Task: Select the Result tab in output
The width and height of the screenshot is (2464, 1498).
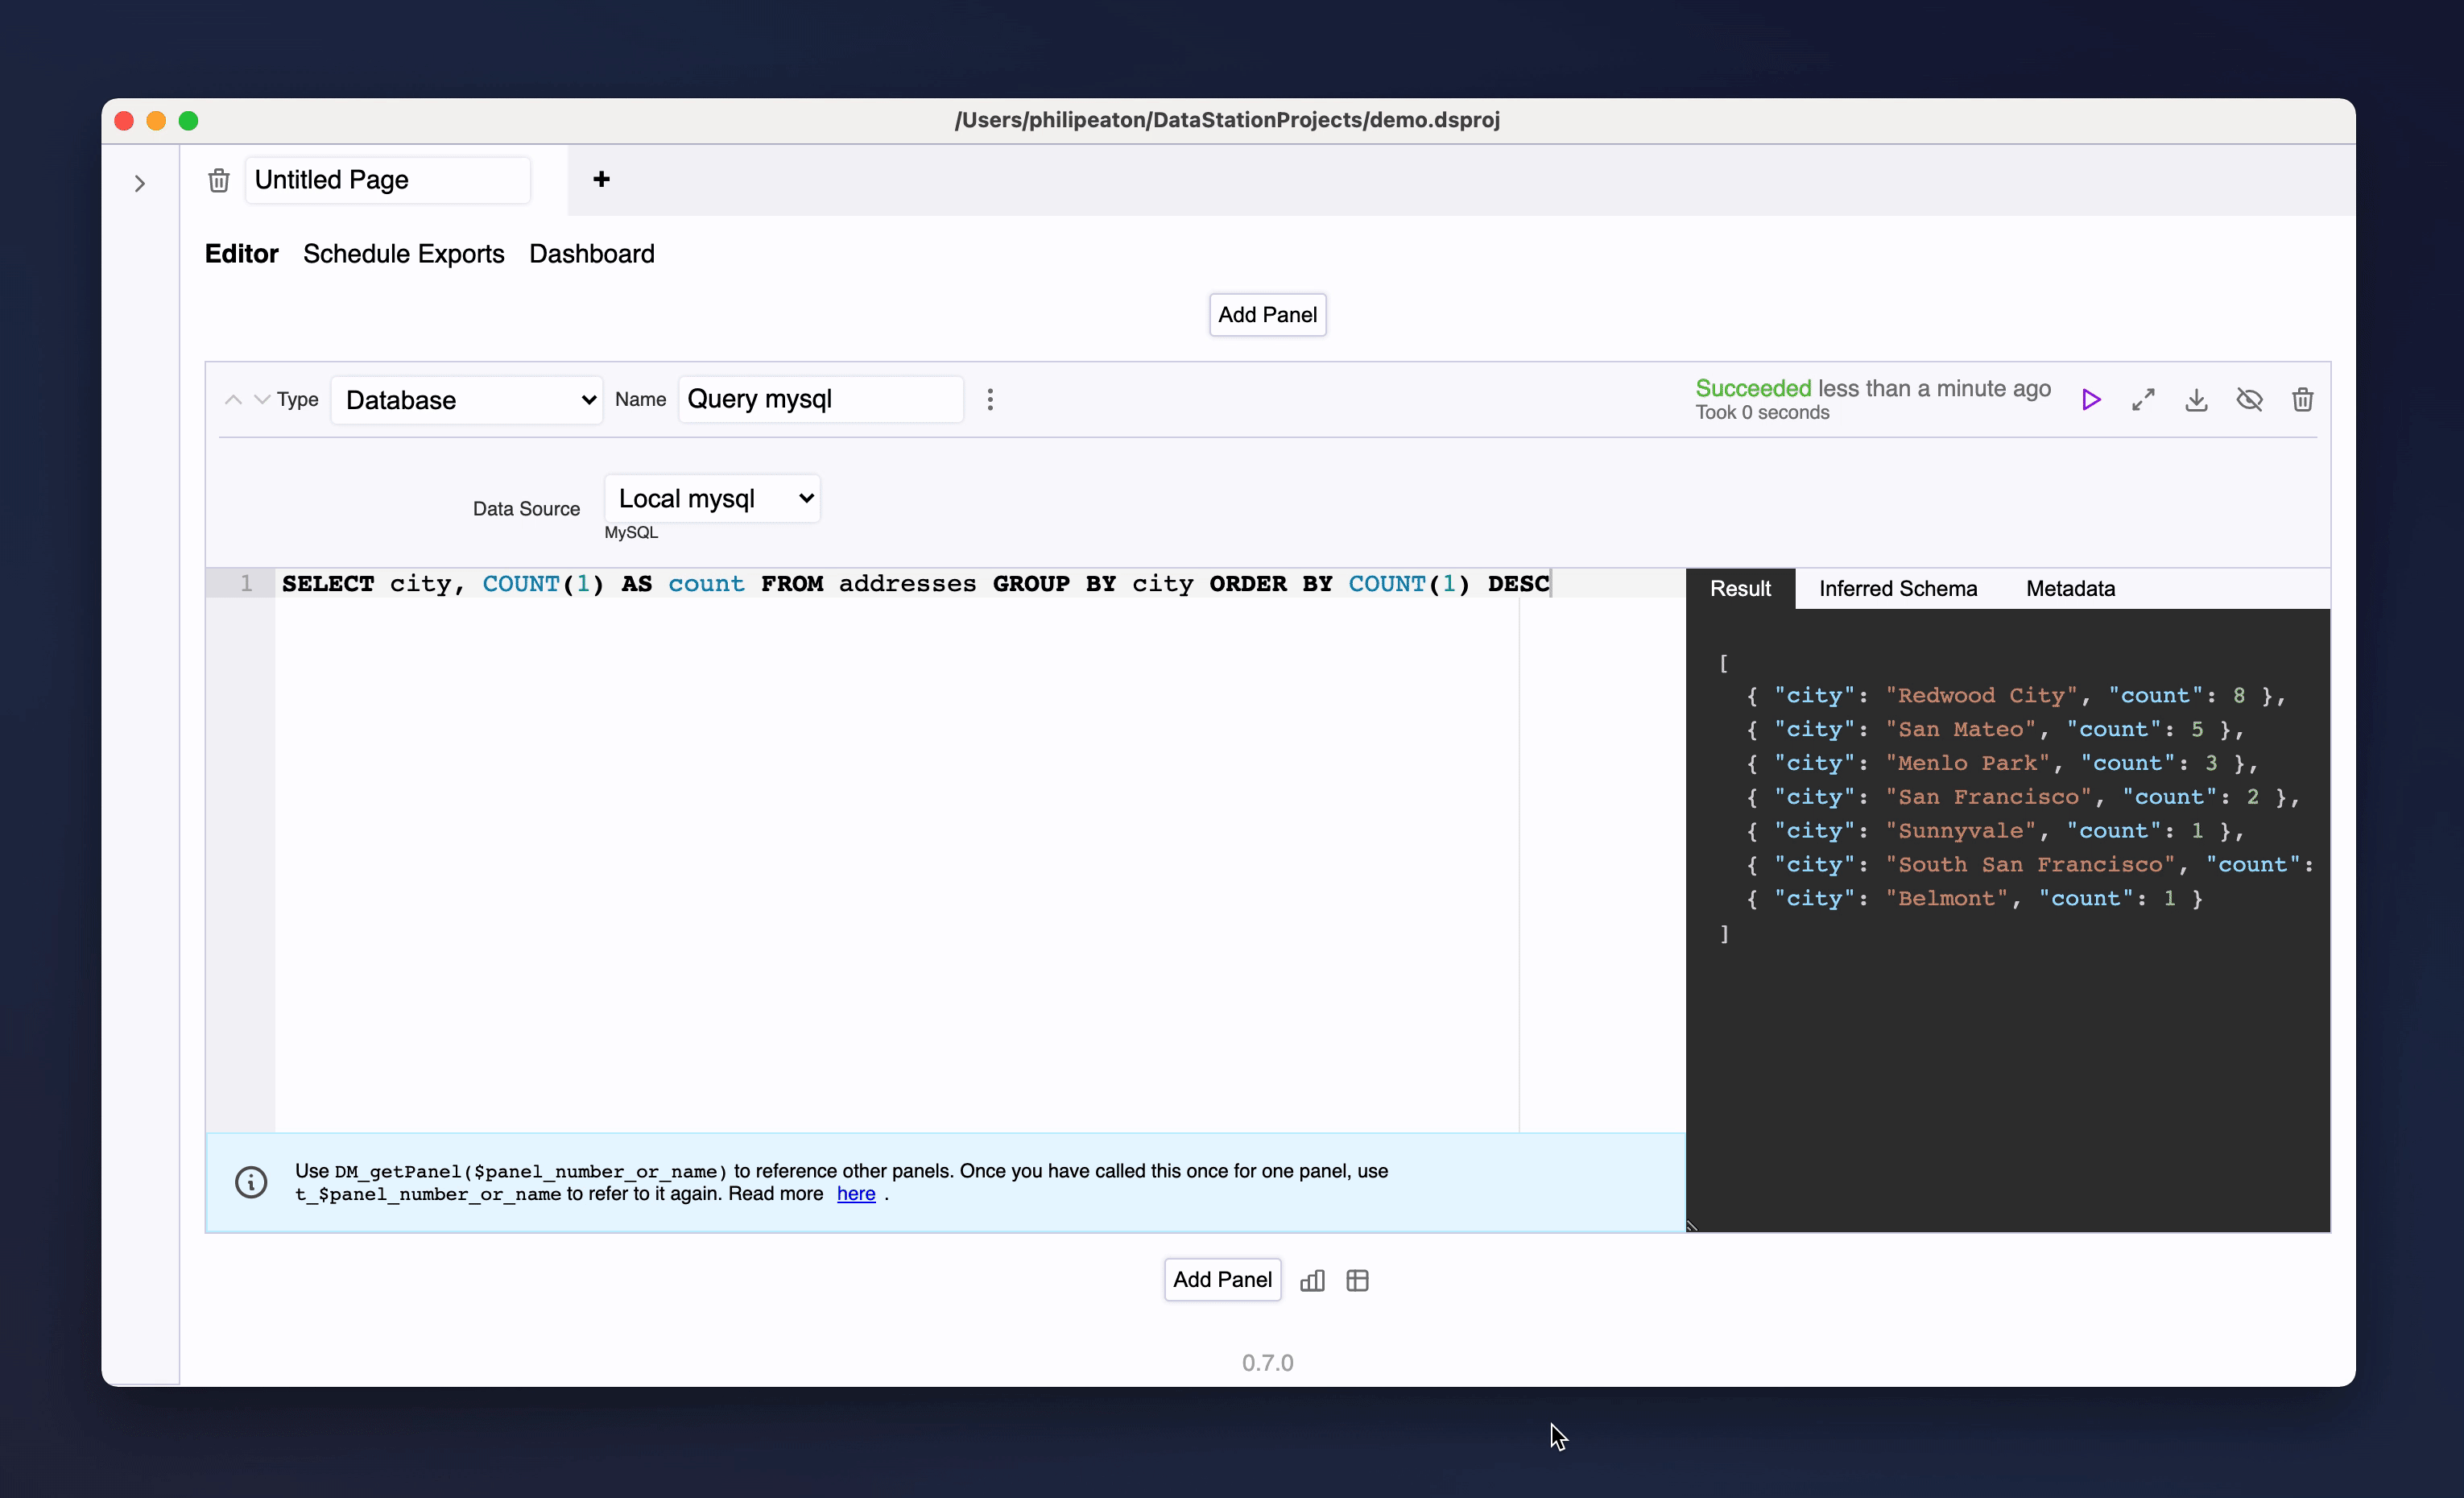Action: tap(1741, 588)
